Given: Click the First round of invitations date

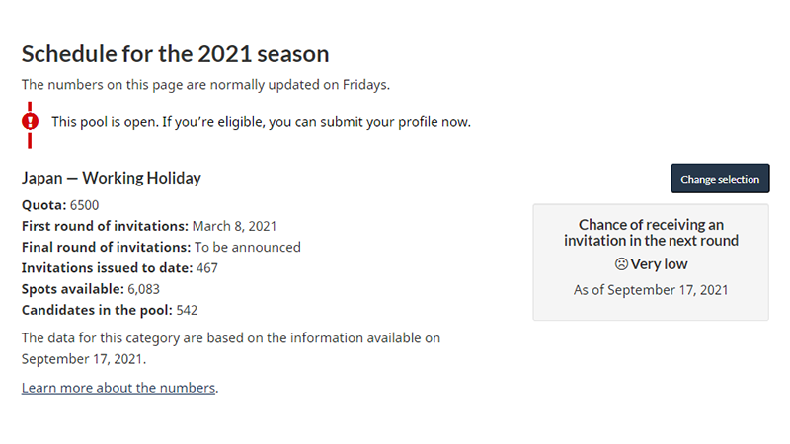Looking at the screenshot, I should pos(234,226).
